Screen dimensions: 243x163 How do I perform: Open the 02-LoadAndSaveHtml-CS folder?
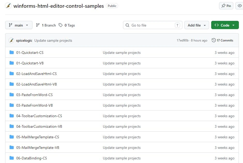pyautogui.click(x=36, y=74)
